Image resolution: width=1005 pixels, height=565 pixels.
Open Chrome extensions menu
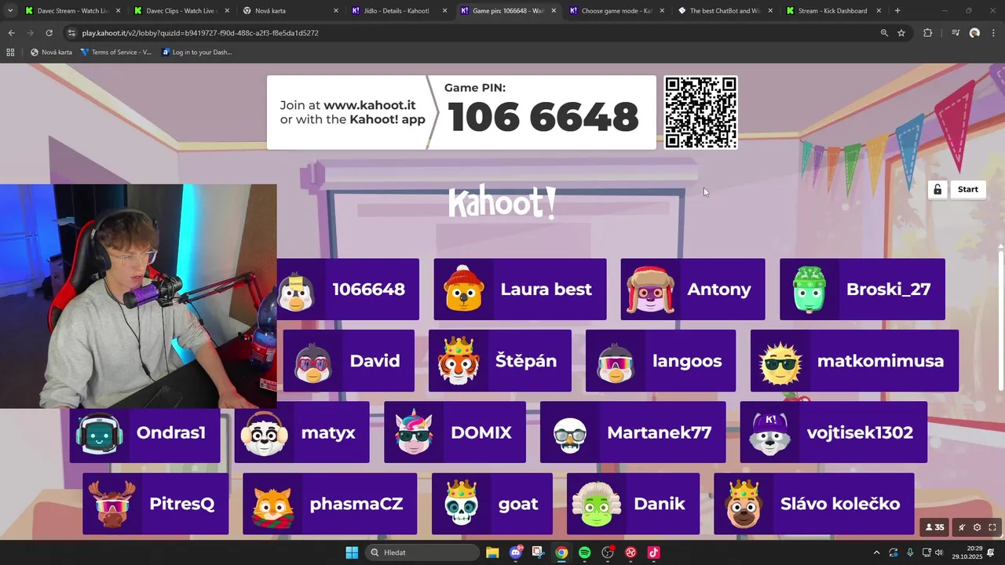pos(928,33)
